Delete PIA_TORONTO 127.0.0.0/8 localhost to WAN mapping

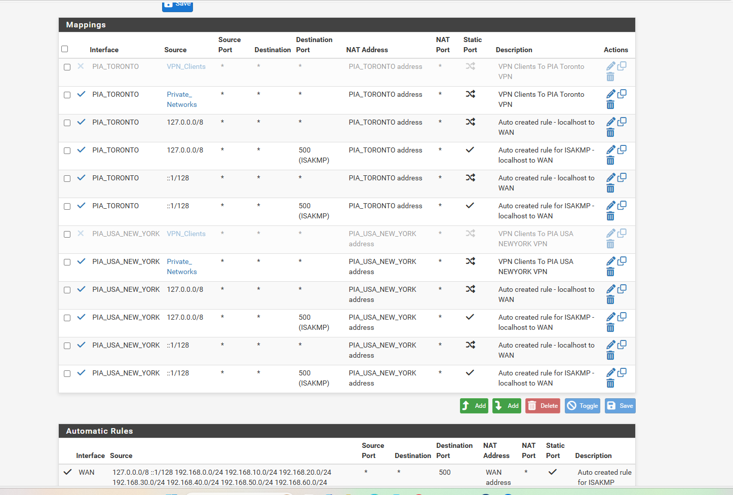[x=610, y=133]
